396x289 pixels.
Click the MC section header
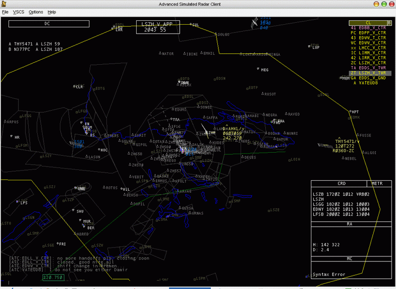click(349, 258)
